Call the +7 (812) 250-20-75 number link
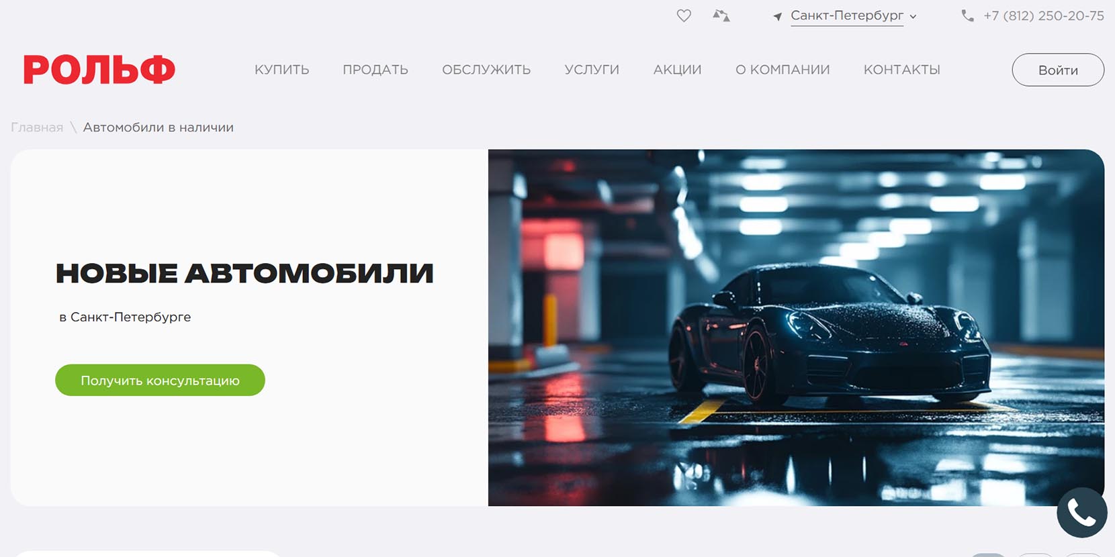 (x=1043, y=15)
